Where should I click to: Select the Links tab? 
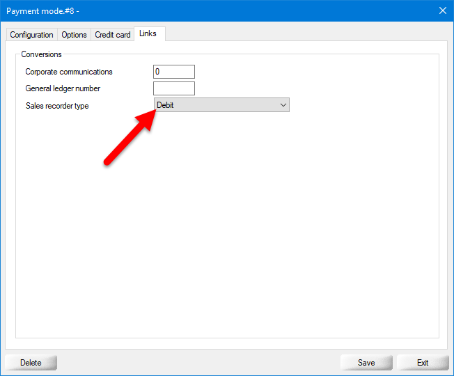click(148, 33)
